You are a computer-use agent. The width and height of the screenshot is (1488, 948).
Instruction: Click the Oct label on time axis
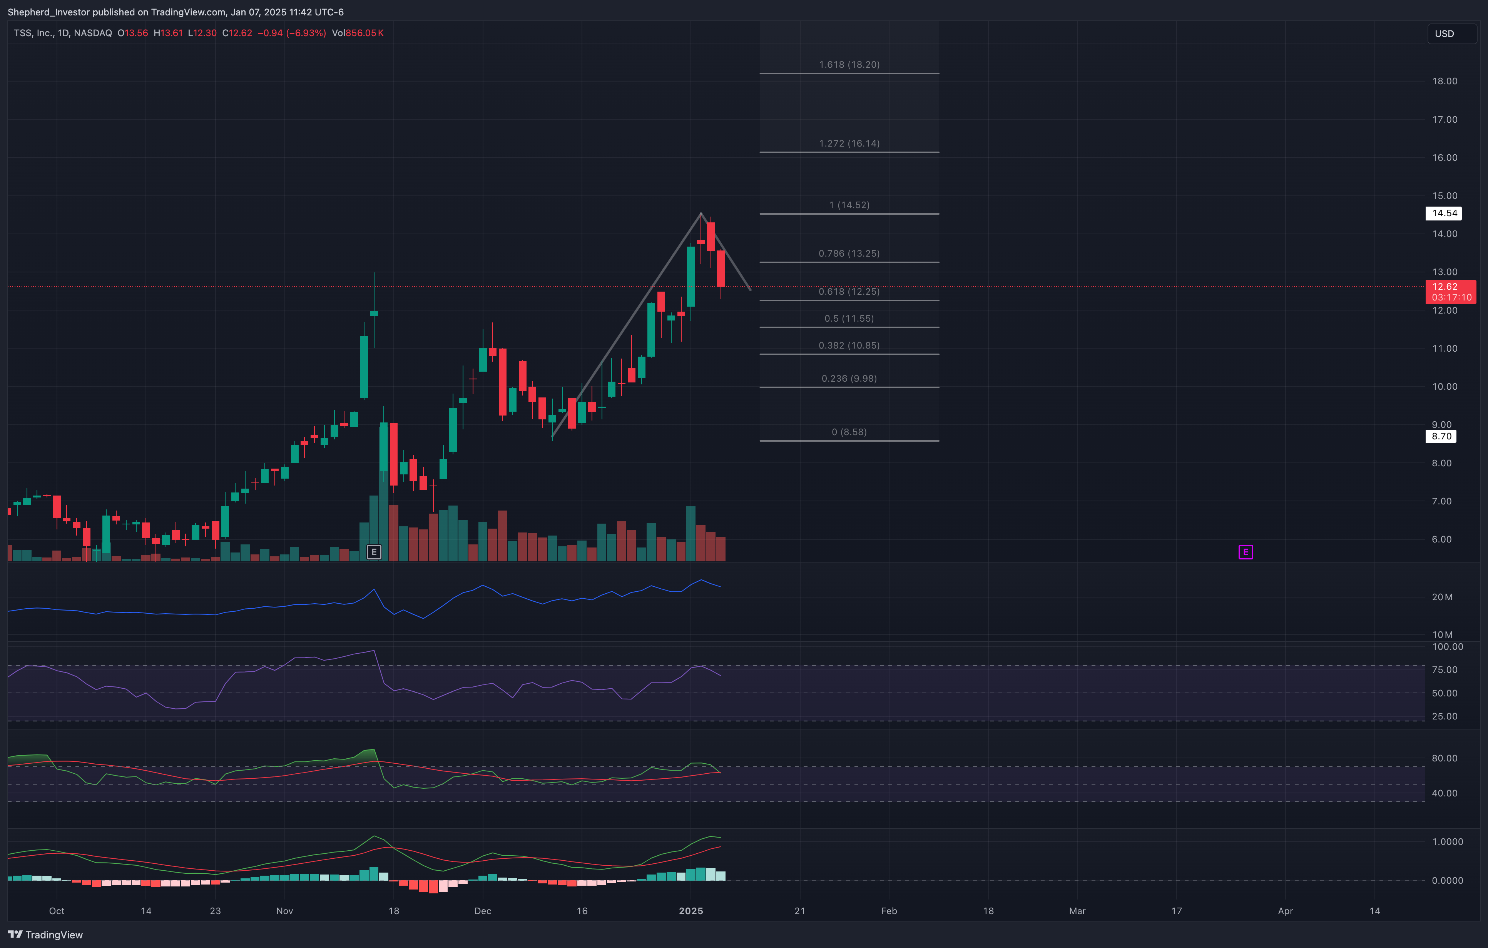point(57,911)
